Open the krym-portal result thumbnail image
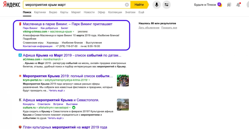Image resolution: width=249 pixels, height=129 pixels. tap(123, 81)
